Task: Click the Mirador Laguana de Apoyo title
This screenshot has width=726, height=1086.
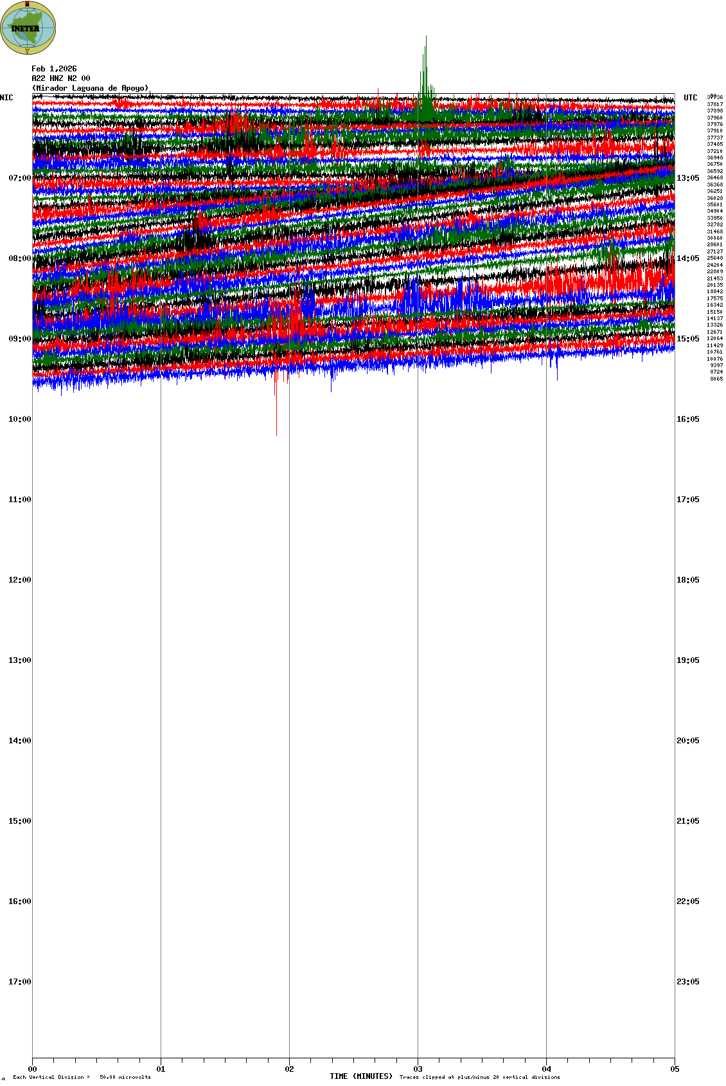Action: pos(90,88)
